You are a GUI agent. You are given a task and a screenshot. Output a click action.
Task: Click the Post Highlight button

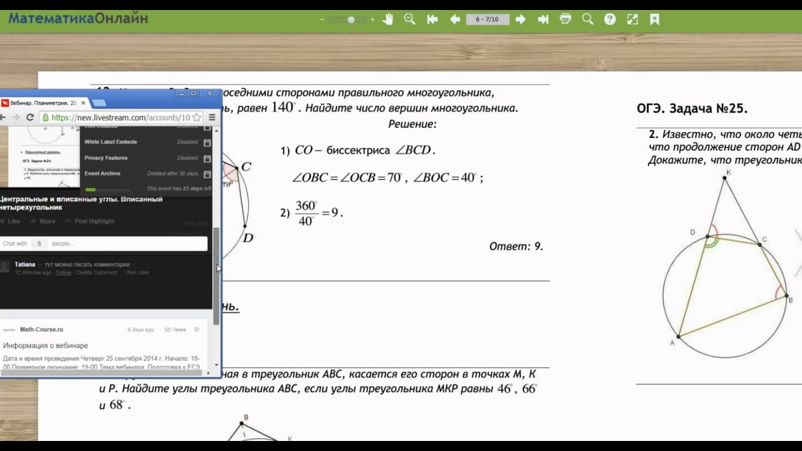pyautogui.click(x=90, y=221)
